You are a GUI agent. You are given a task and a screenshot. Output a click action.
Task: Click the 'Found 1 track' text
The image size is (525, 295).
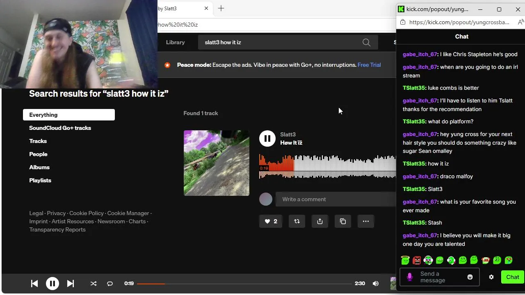click(x=201, y=113)
